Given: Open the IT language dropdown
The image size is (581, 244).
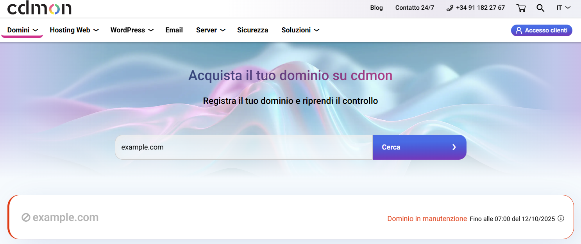Looking at the screenshot, I should [x=563, y=8].
